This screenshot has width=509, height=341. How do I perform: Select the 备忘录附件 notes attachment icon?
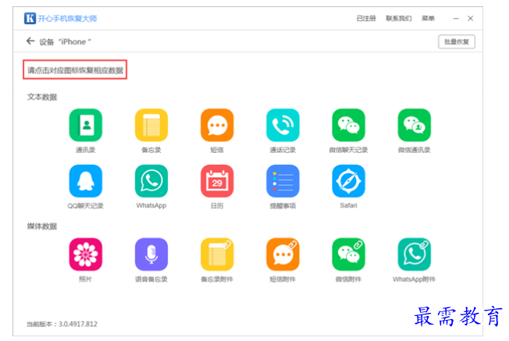pos(217,254)
